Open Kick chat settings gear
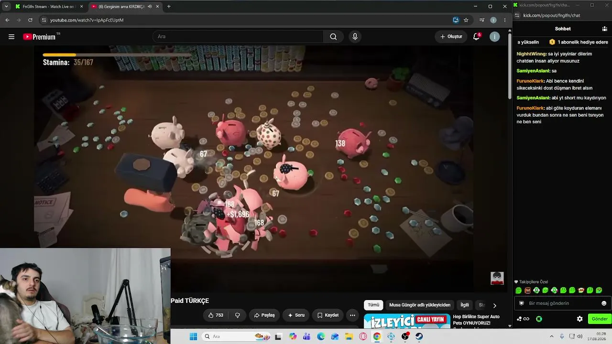This screenshot has width=612, height=344. [x=580, y=319]
